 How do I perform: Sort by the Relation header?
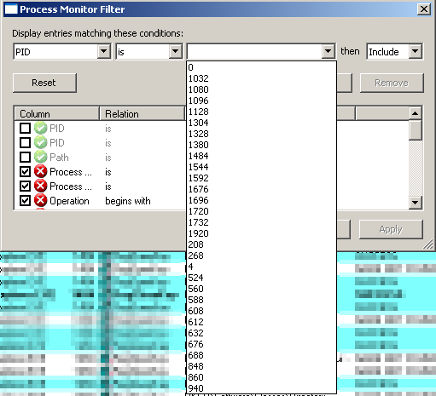point(142,114)
